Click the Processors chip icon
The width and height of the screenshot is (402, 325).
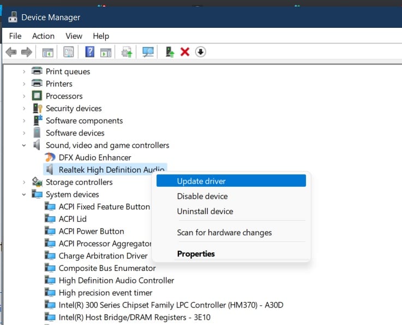(x=37, y=96)
